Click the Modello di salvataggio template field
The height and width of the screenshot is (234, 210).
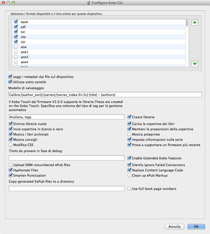[x=105, y=95]
